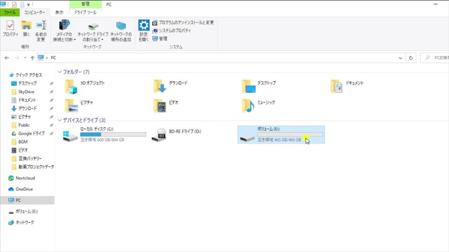The width and height of the screenshot is (449, 252).
Task: Add a network location via ribbon icon
Action: click(x=121, y=31)
